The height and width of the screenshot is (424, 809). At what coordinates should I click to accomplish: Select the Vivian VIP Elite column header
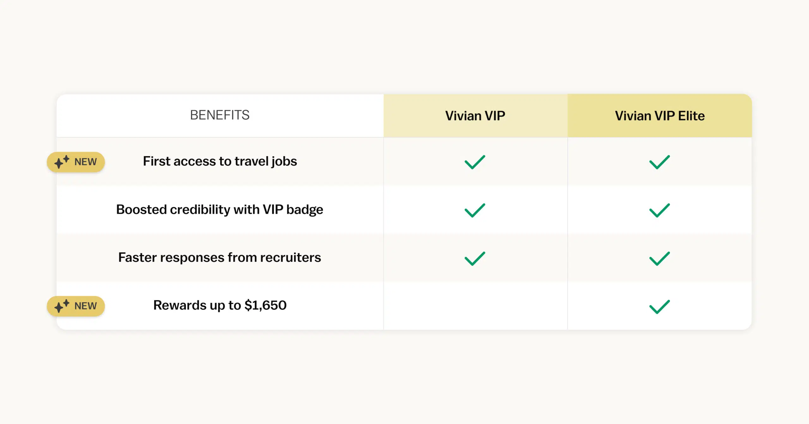tap(660, 116)
